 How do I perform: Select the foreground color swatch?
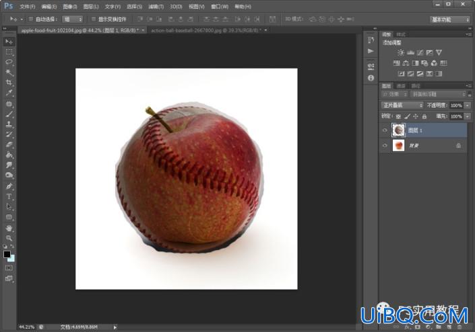tap(7, 254)
